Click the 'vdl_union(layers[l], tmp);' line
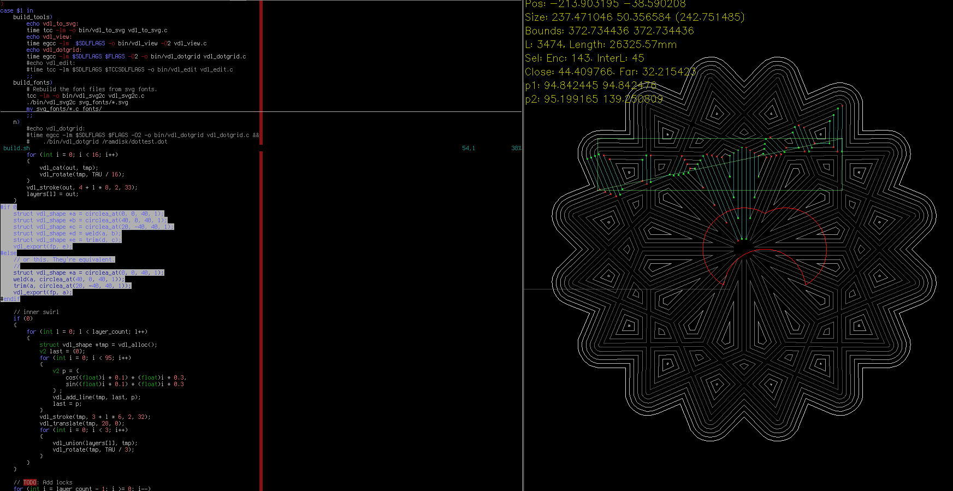953x491 pixels. click(x=96, y=443)
